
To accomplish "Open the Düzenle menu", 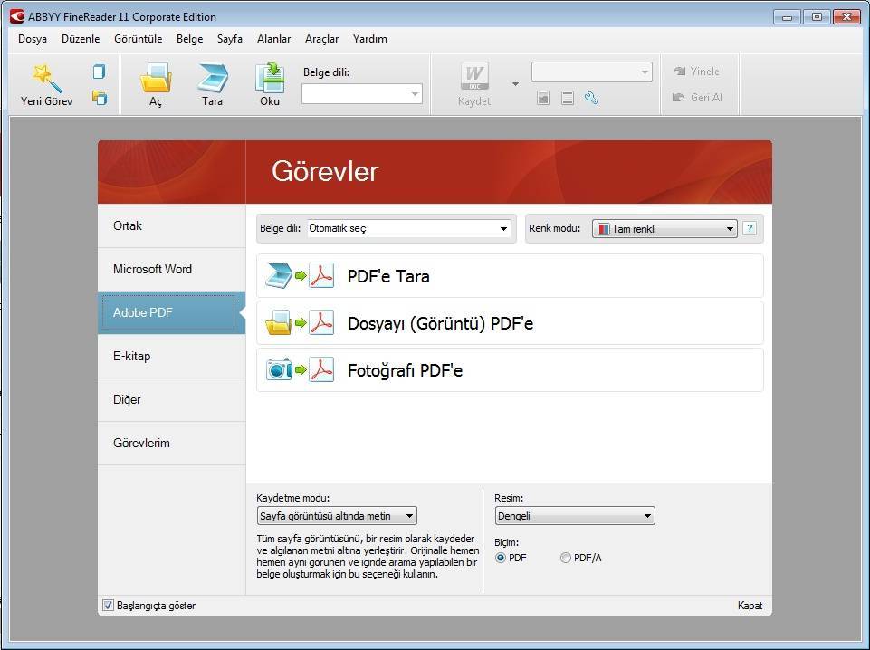I will [x=81, y=39].
